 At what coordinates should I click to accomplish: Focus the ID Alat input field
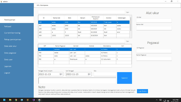point(154,20)
